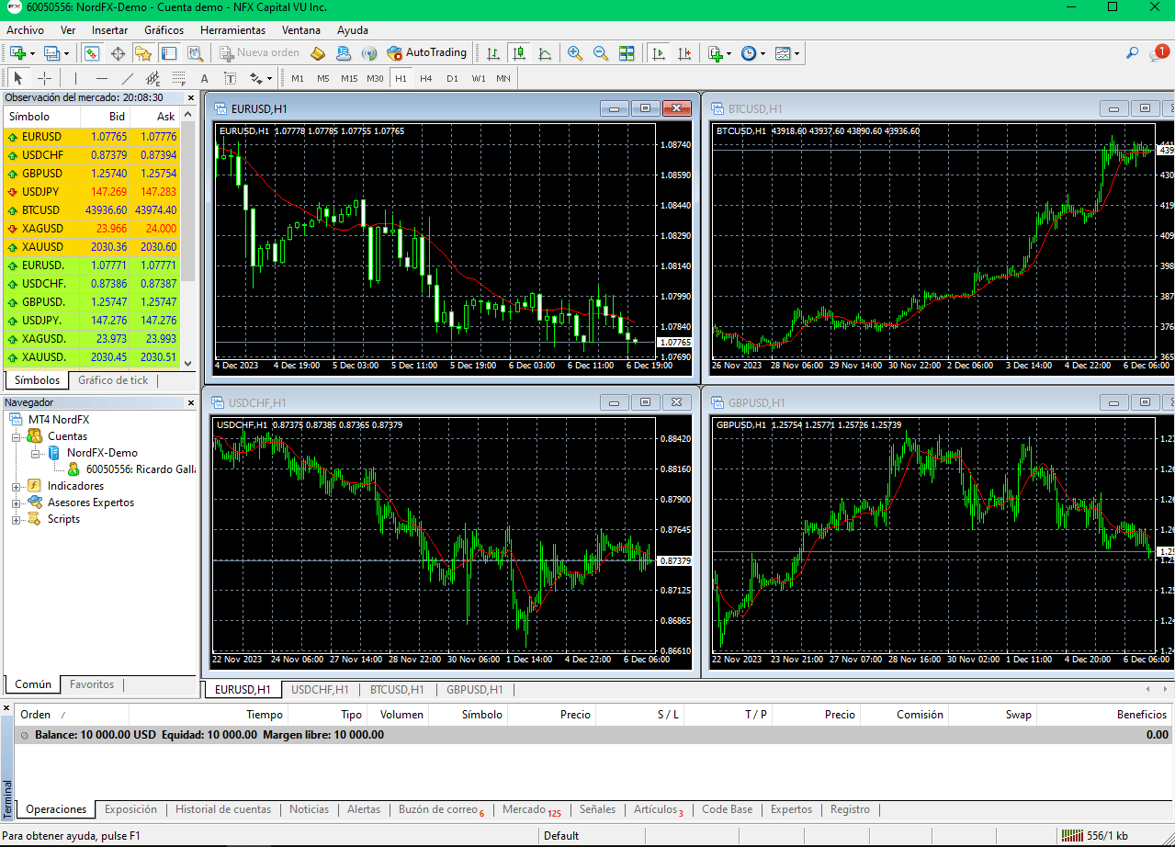Open the dropdown arrow beside Profiles icon

click(65, 53)
